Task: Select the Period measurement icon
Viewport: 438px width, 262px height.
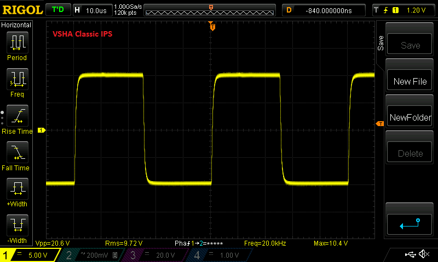Action: (17, 43)
